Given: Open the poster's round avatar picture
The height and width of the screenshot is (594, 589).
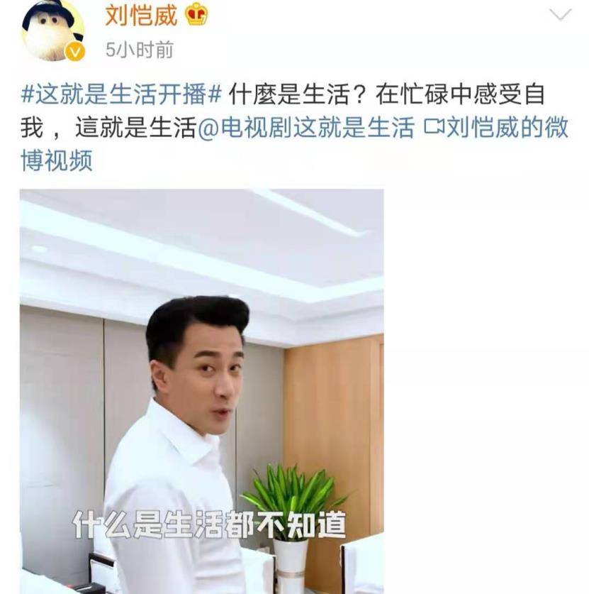Looking at the screenshot, I should tap(52, 31).
